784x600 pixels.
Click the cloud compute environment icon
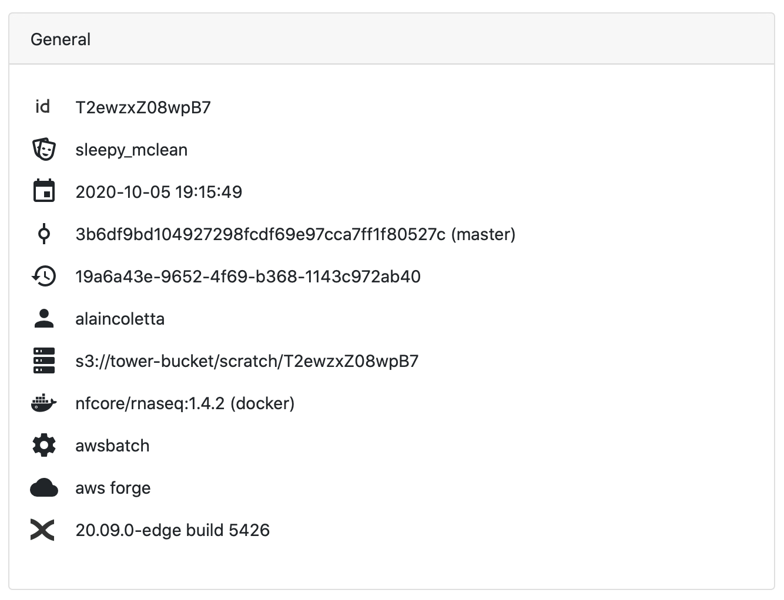[x=43, y=488]
